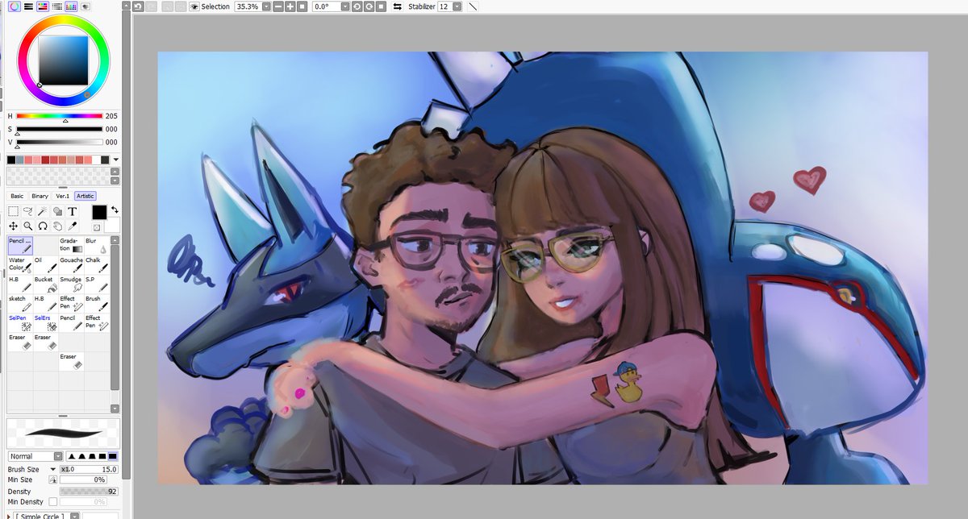Choose the Oil brush
968x519 pixels.
pos(46,264)
